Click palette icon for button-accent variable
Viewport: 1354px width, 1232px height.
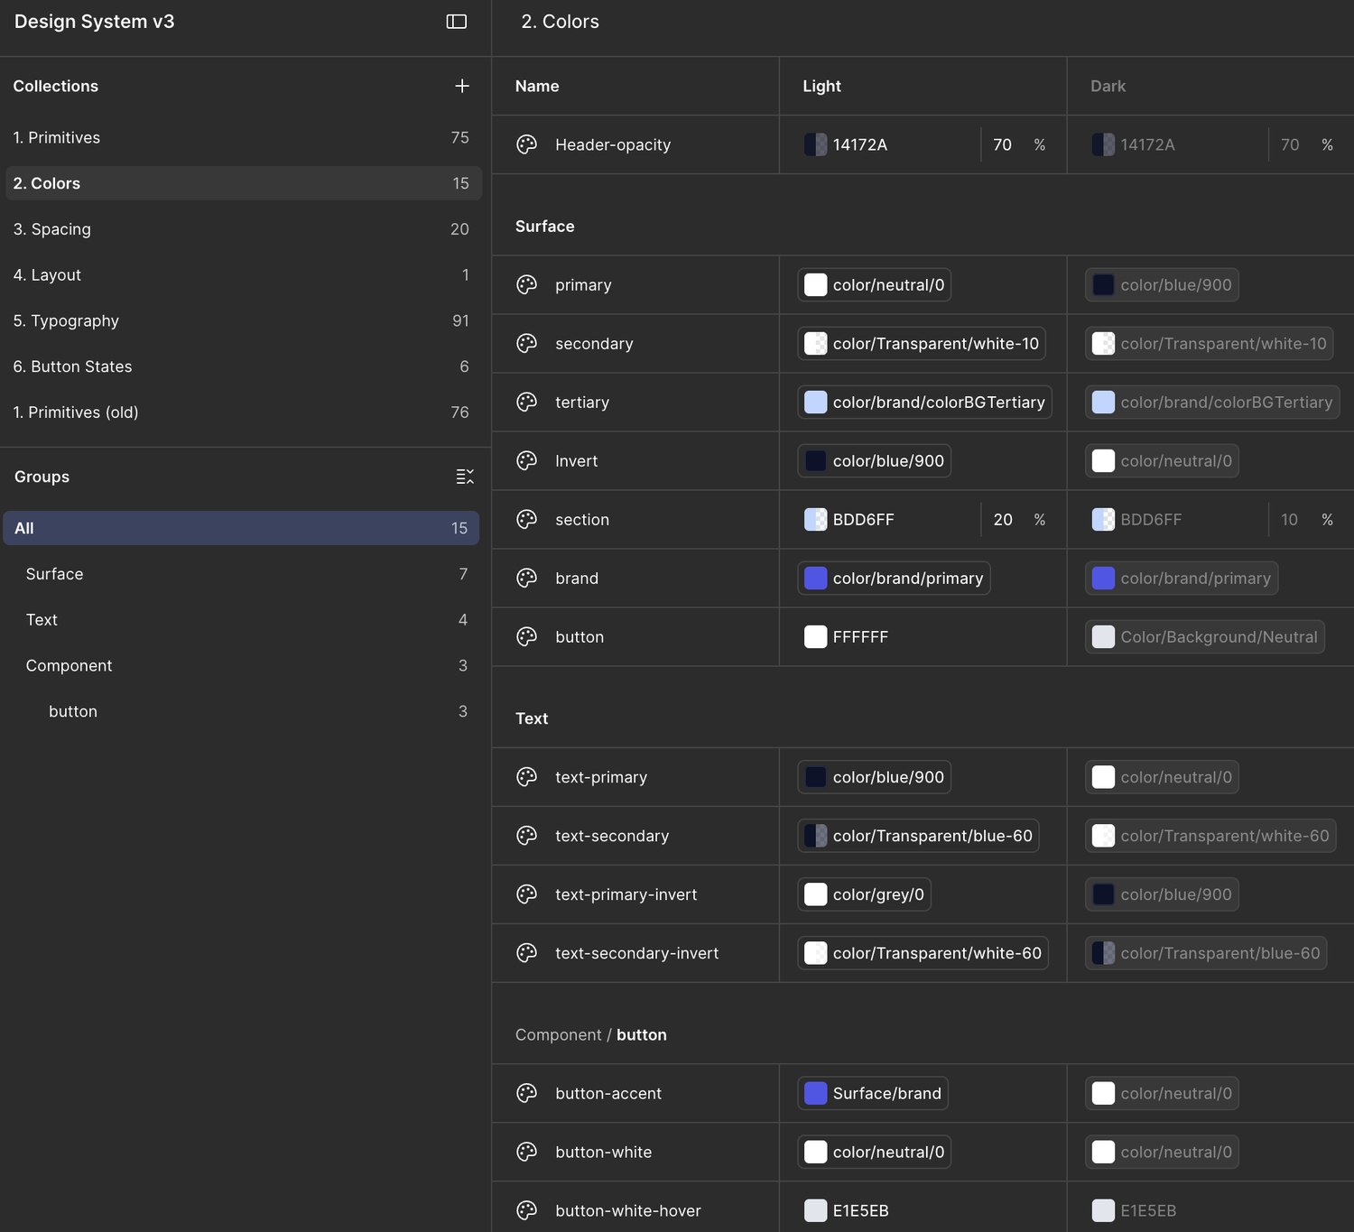coord(527,1093)
